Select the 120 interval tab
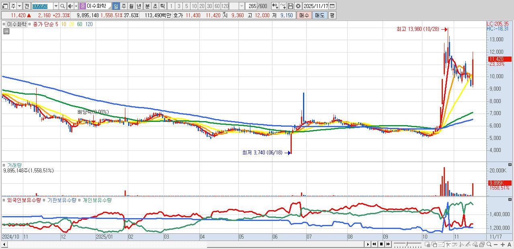 [x=225, y=6]
